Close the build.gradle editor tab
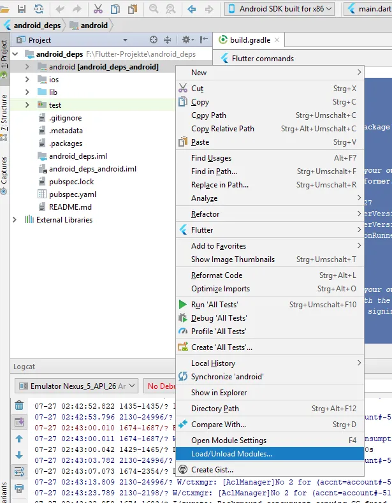The image size is (392, 503). click(x=277, y=40)
